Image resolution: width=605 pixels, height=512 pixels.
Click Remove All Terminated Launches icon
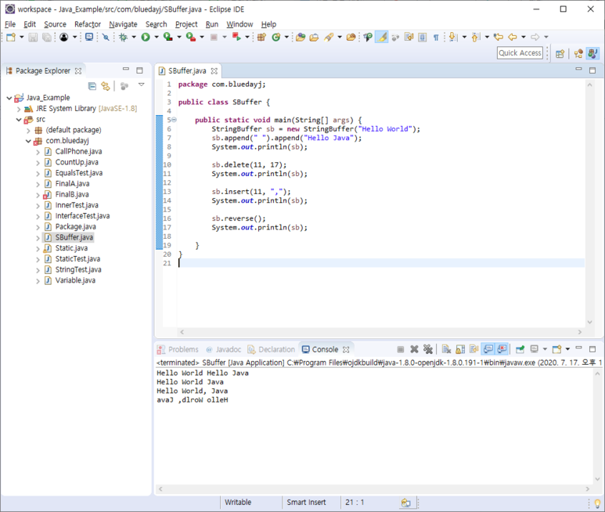pyautogui.click(x=428, y=349)
